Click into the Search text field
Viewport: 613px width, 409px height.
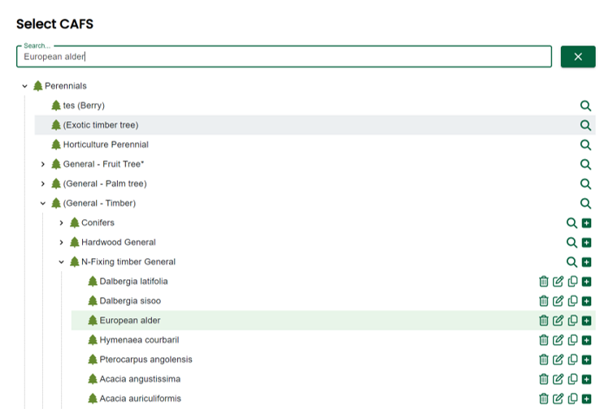pyautogui.click(x=284, y=57)
